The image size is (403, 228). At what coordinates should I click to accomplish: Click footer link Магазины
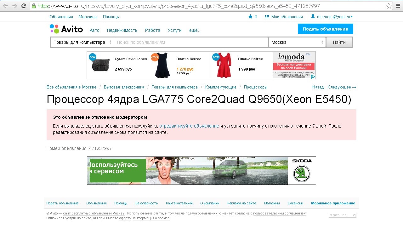point(272,203)
